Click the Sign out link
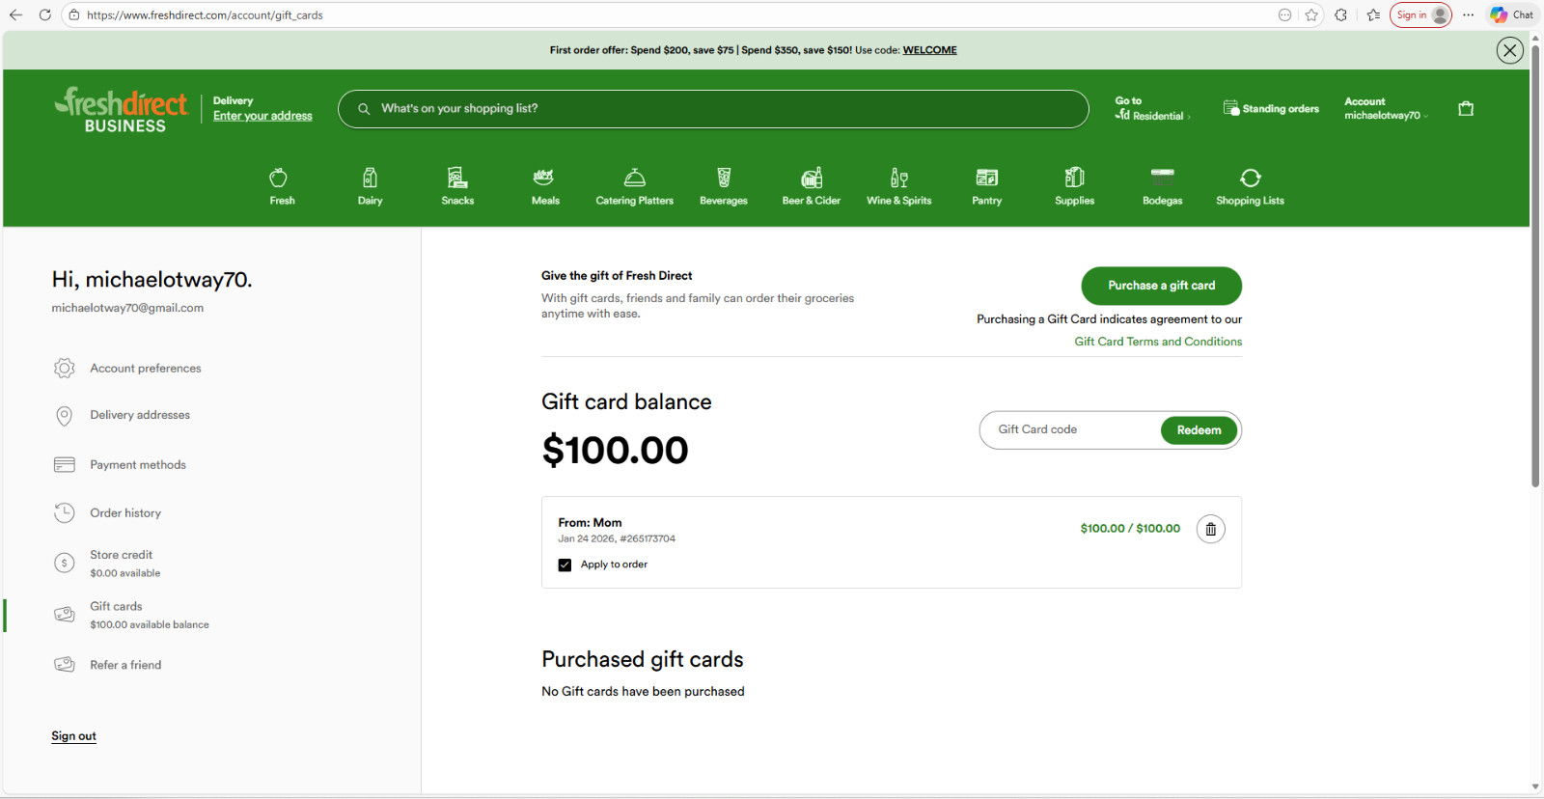The image size is (1544, 799). [73, 736]
